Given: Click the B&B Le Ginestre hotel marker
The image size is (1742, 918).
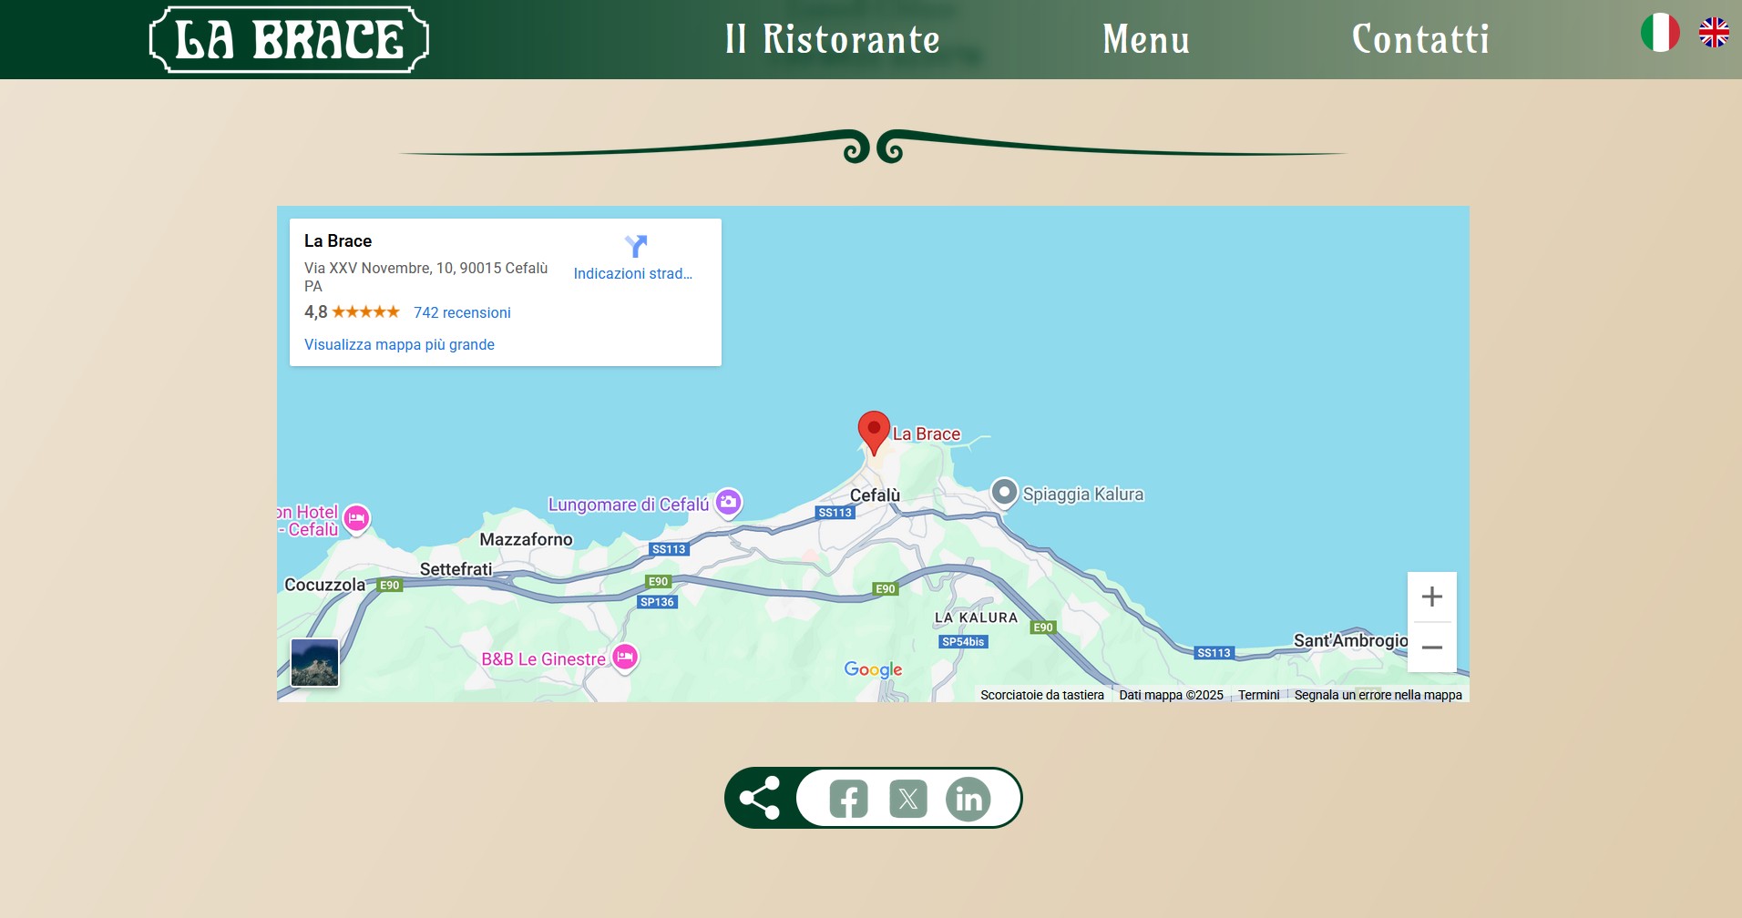Looking at the screenshot, I should tap(625, 656).
